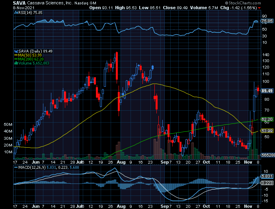This screenshot has height=209, width=275.
Task: Click the 89.49 last price tag
Action: coord(267,91)
